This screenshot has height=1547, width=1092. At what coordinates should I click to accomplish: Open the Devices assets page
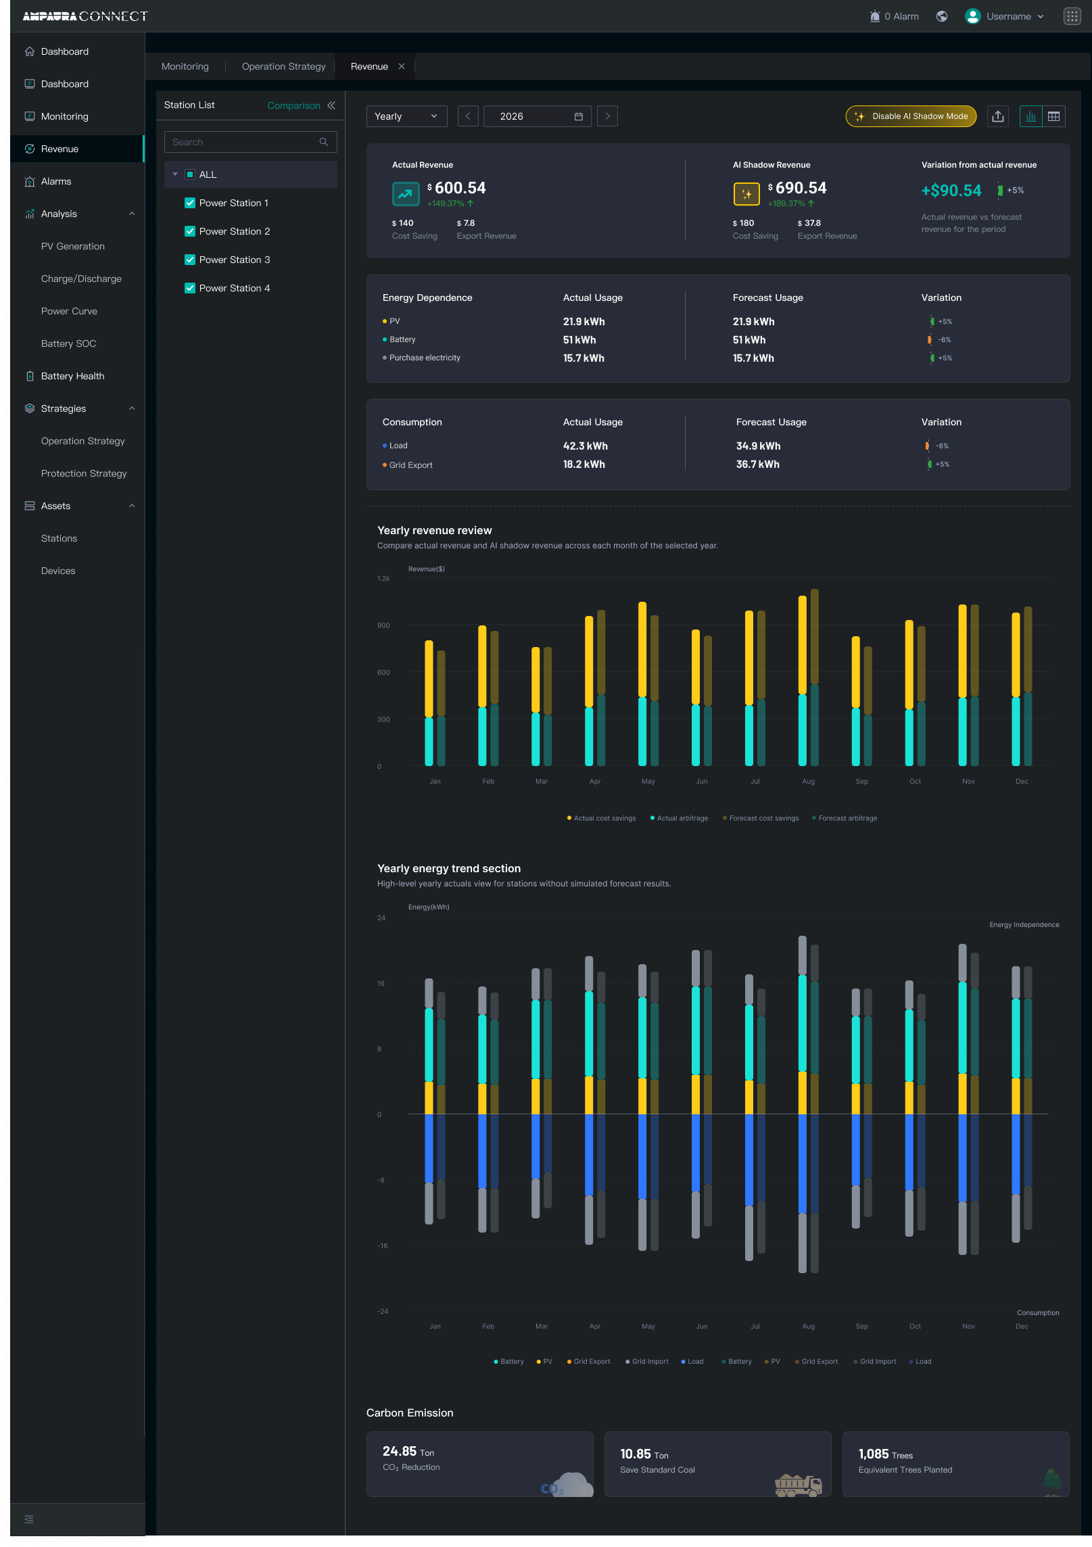(x=58, y=571)
